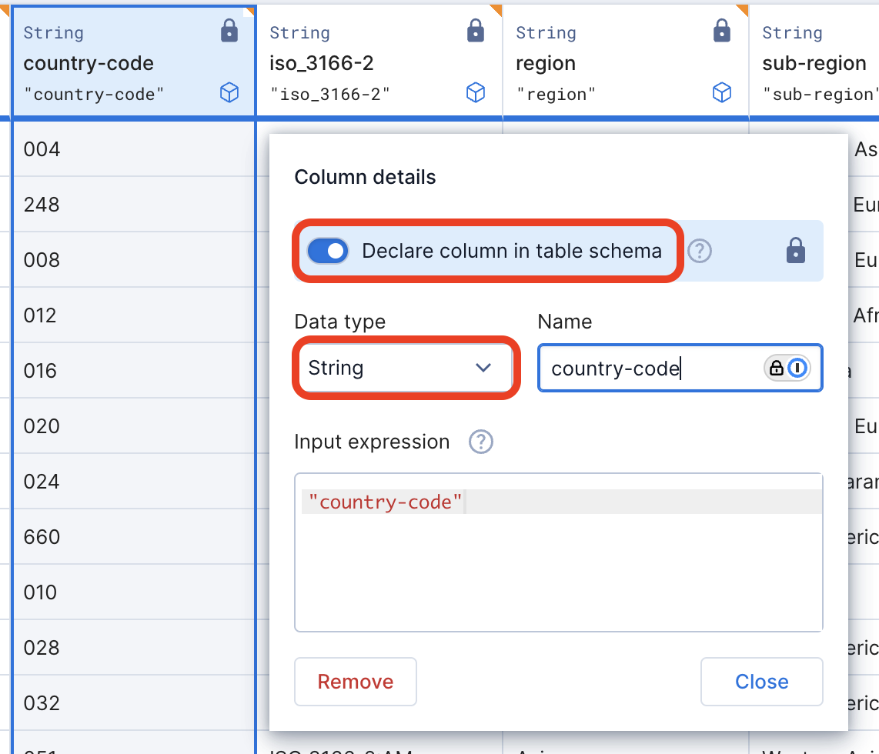The height and width of the screenshot is (754, 879).
Task: Click the 004 cell in country-code column
Action: pyautogui.click(x=42, y=149)
